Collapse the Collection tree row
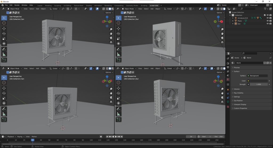Image resolution: width=273 pixels, height=148 pixels. (230, 15)
